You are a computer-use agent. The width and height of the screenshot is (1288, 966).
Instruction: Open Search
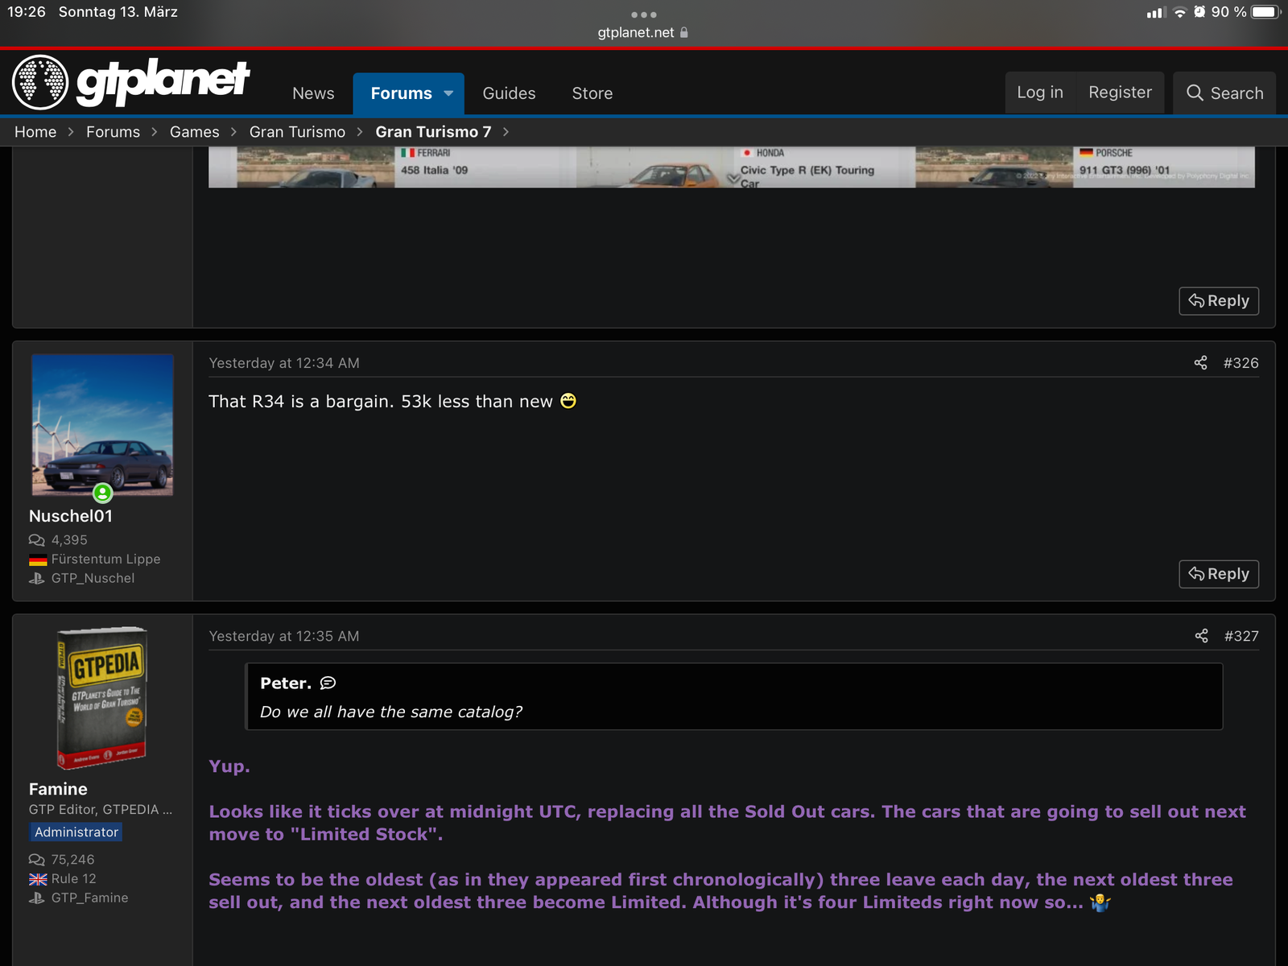[x=1224, y=93]
